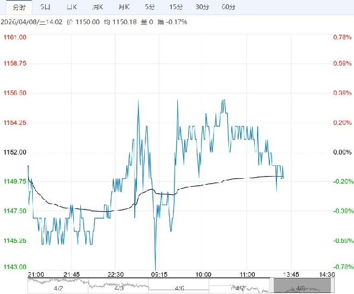Click the 10:00 time axis label

point(204,275)
